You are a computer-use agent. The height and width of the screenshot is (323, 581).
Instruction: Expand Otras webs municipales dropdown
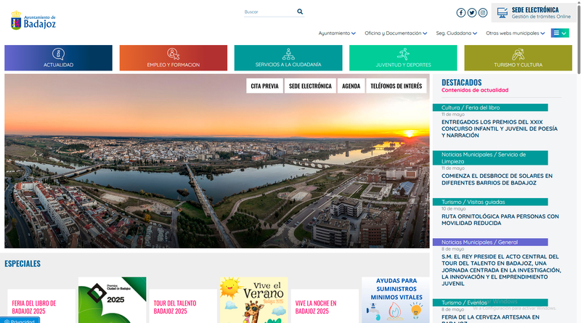pos(515,33)
